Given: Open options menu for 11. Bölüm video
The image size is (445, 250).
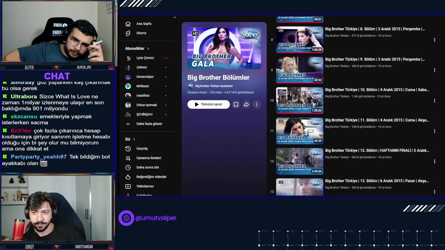Looking at the screenshot, I should pos(434,131).
